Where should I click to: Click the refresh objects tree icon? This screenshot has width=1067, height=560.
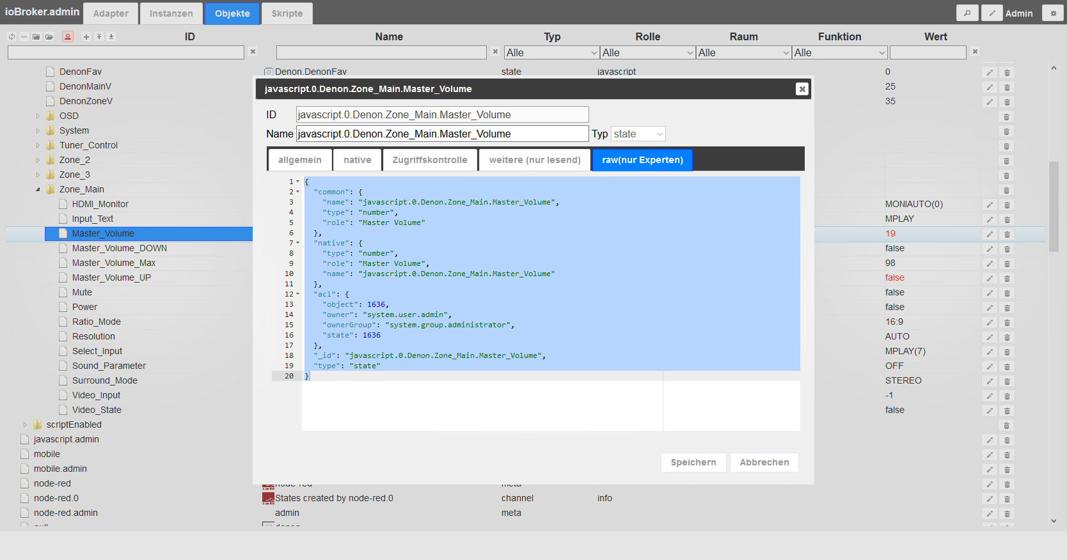point(12,36)
